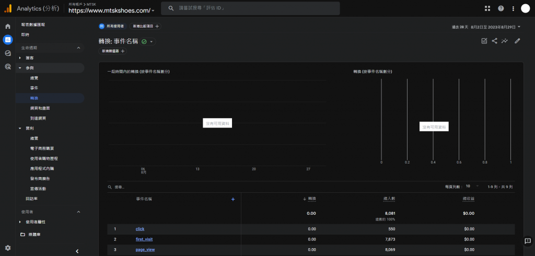
Task: Collapse the 參與 tree item
Action: click(x=20, y=68)
